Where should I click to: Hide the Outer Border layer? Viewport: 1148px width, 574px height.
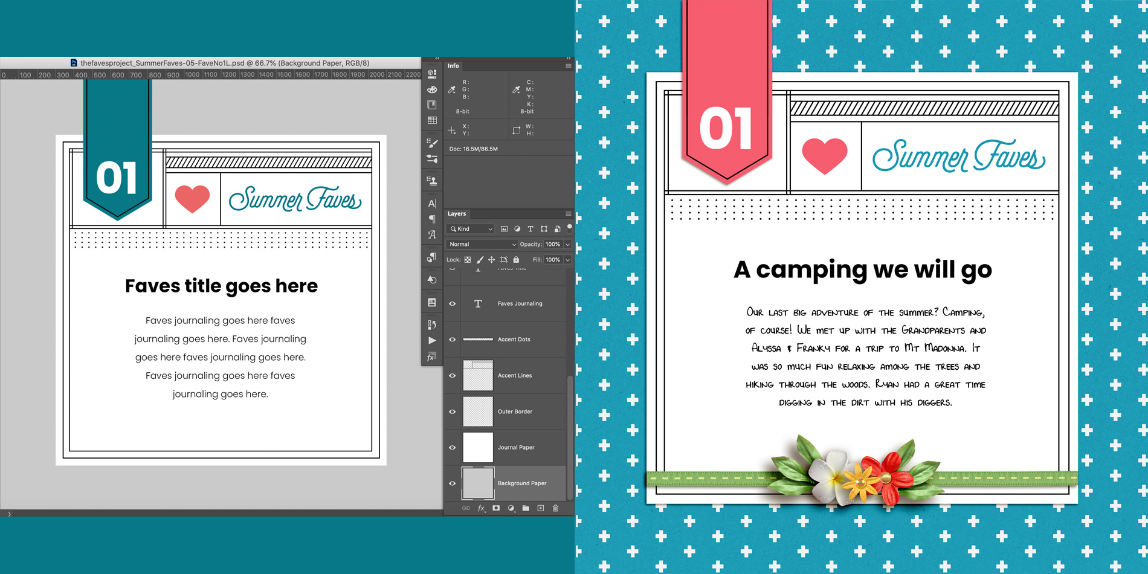453,411
